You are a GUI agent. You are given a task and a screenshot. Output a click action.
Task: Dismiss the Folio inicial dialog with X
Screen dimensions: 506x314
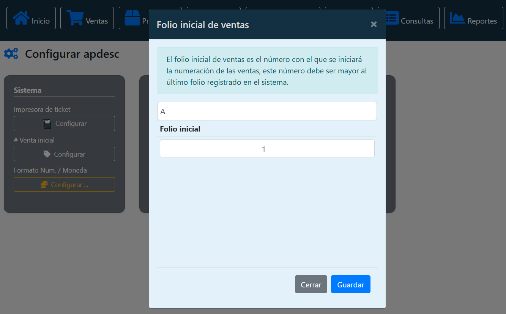pyautogui.click(x=374, y=24)
